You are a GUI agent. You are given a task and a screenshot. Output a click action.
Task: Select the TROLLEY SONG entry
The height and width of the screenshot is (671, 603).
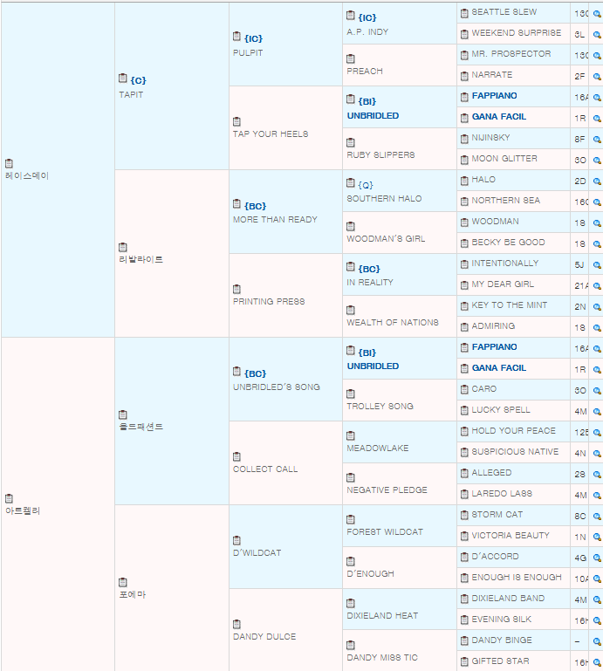tap(380, 406)
